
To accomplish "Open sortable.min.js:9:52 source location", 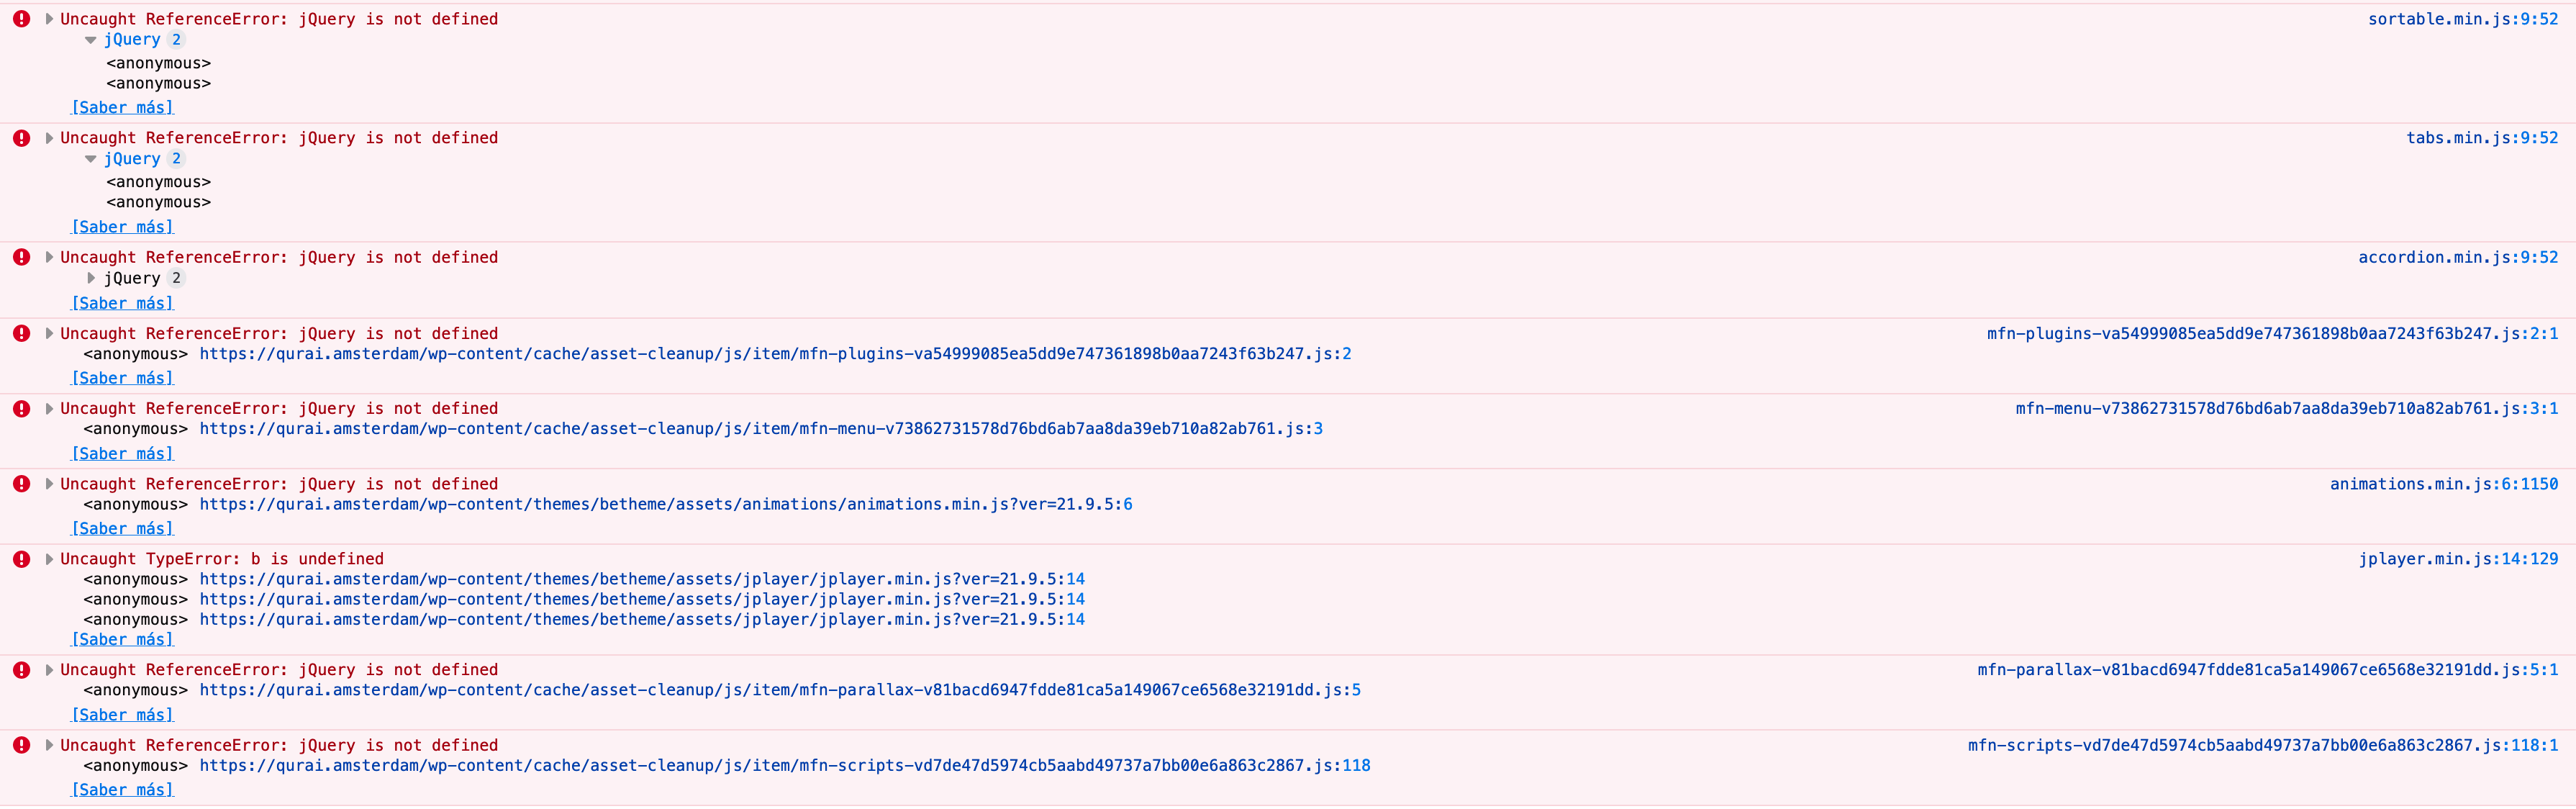I will pyautogui.click(x=2462, y=19).
